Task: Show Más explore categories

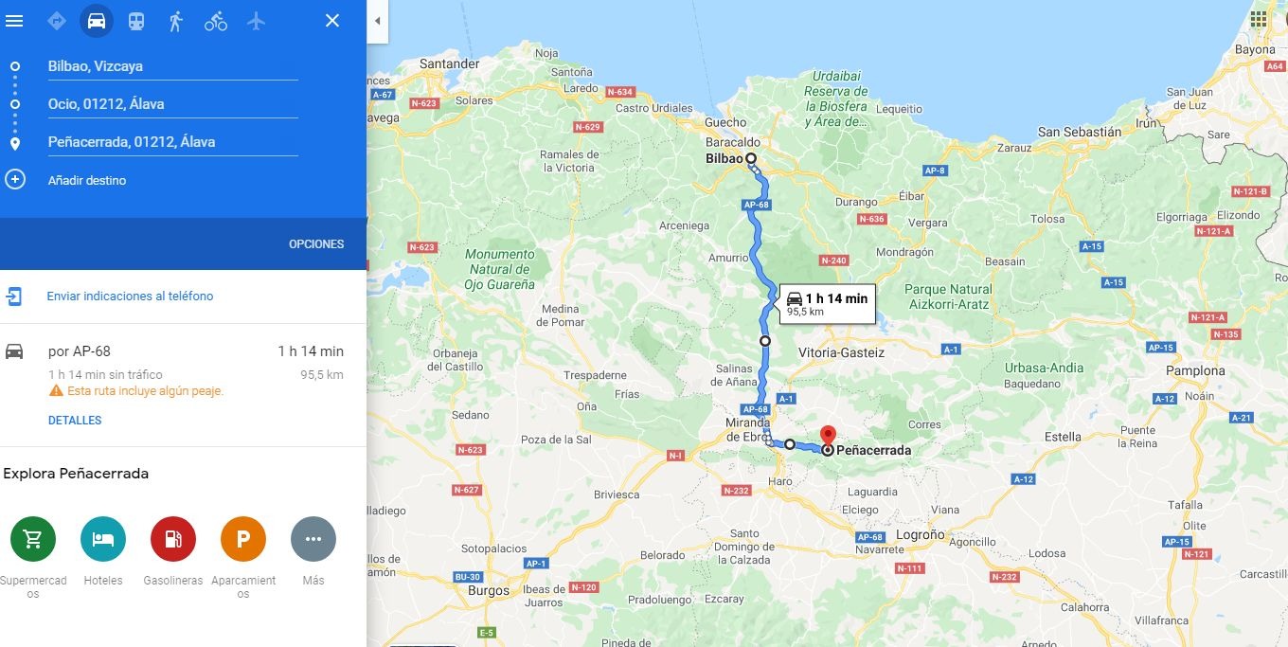Action: (x=313, y=539)
